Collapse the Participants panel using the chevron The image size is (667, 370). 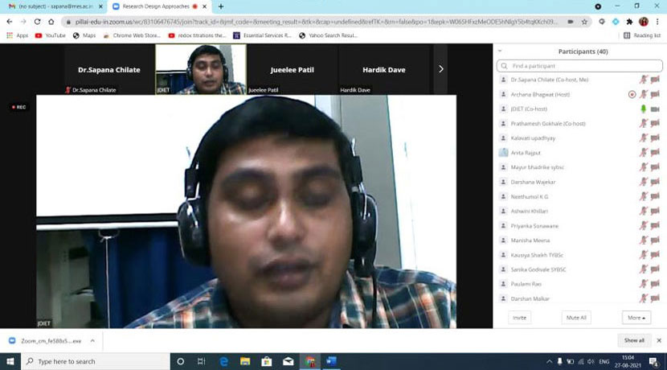[500, 51]
